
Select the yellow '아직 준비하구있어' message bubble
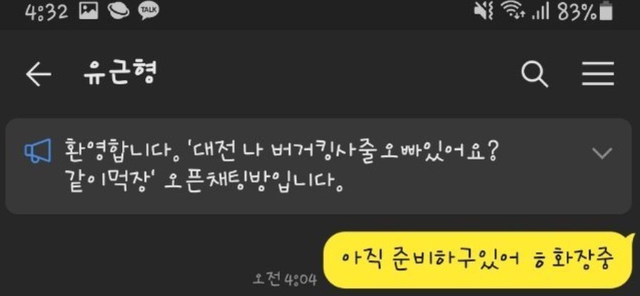479,260
